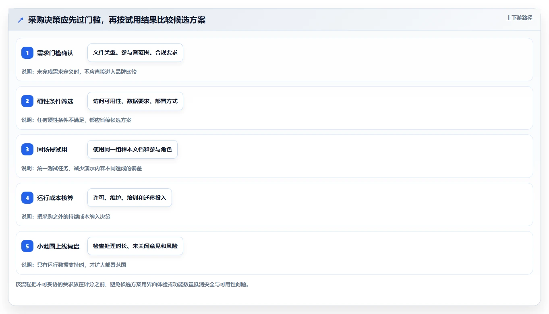
Task: Click step number badge 5
Action: 27,246
